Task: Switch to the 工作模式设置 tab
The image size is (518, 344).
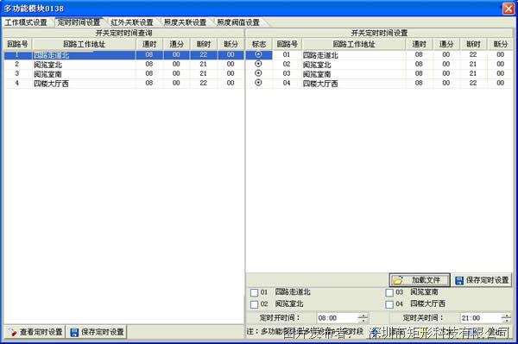Action: tap(26, 22)
